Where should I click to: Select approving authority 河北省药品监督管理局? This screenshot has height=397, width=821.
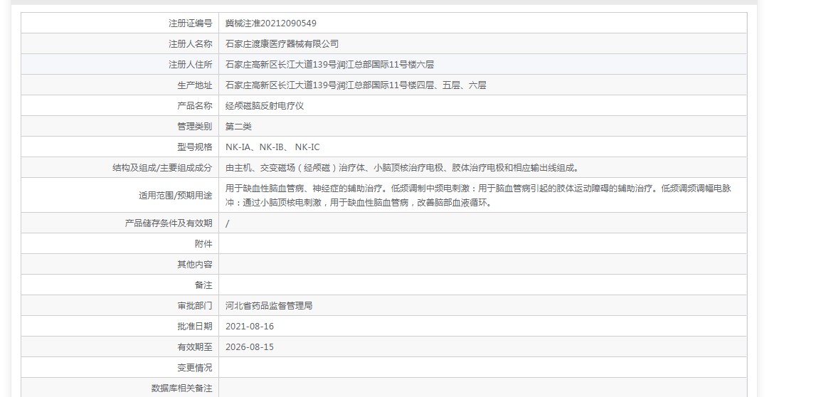pos(269,305)
